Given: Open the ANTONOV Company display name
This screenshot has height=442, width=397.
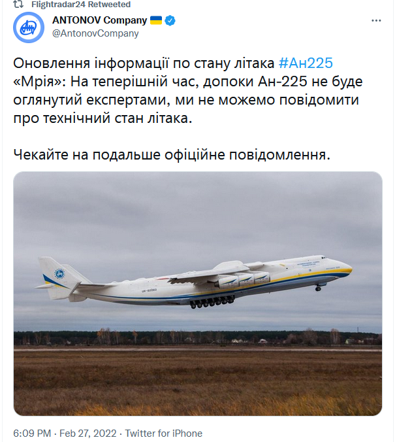Looking at the screenshot, I should click(x=99, y=20).
